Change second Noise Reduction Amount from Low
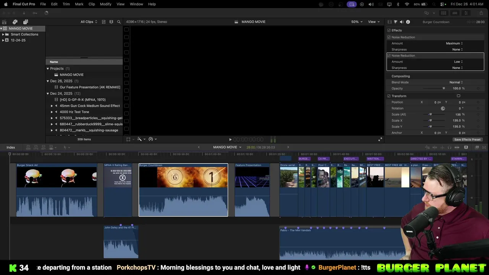Screen dimensions: 489x275 pyautogui.click(x=458, y=61)
